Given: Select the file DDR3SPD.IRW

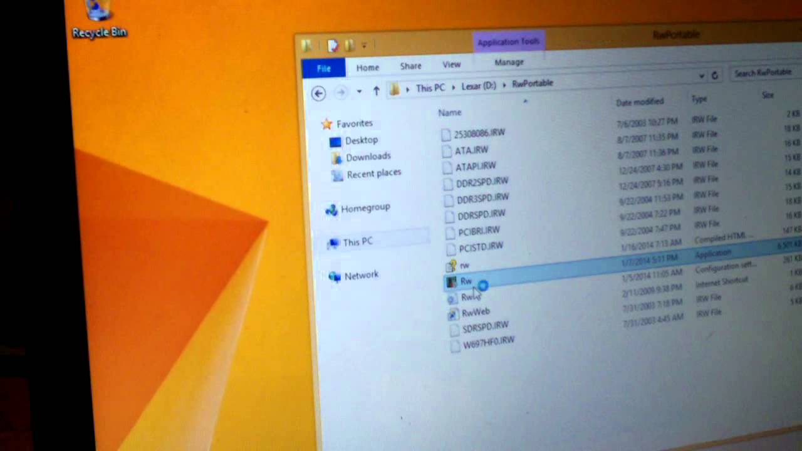Looking at the screenshot, I should tap(483, 198).
